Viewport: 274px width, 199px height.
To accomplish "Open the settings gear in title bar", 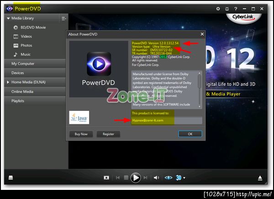I will coord(218,9).
